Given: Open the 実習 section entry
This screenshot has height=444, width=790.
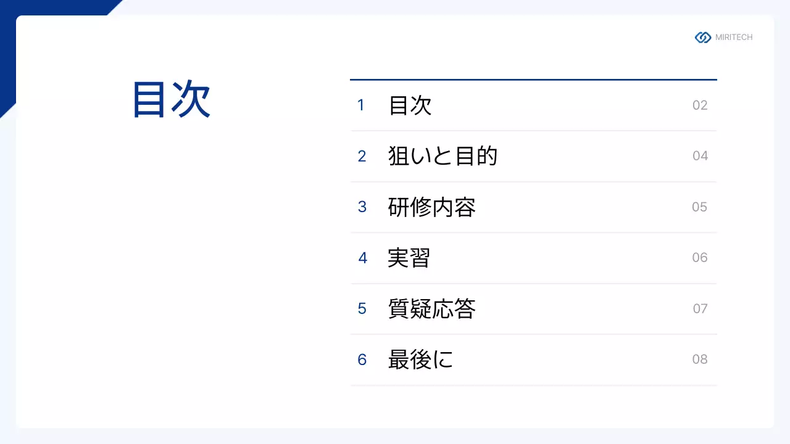Looking at the screenshot, I should [x=409, y=258].
